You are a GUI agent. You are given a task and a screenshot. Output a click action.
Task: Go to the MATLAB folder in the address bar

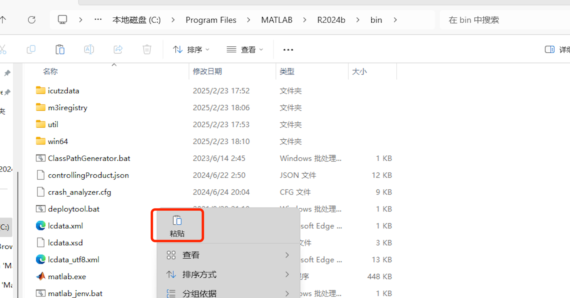(x=277, y=20)
